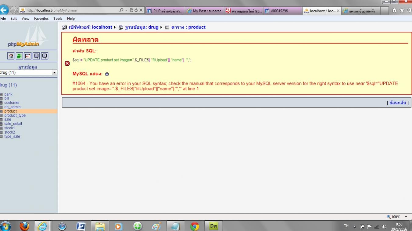Open the phpMyAdmin documentation icon
Viewport: 412px width, 231px height.
click(x=36, y=56)
